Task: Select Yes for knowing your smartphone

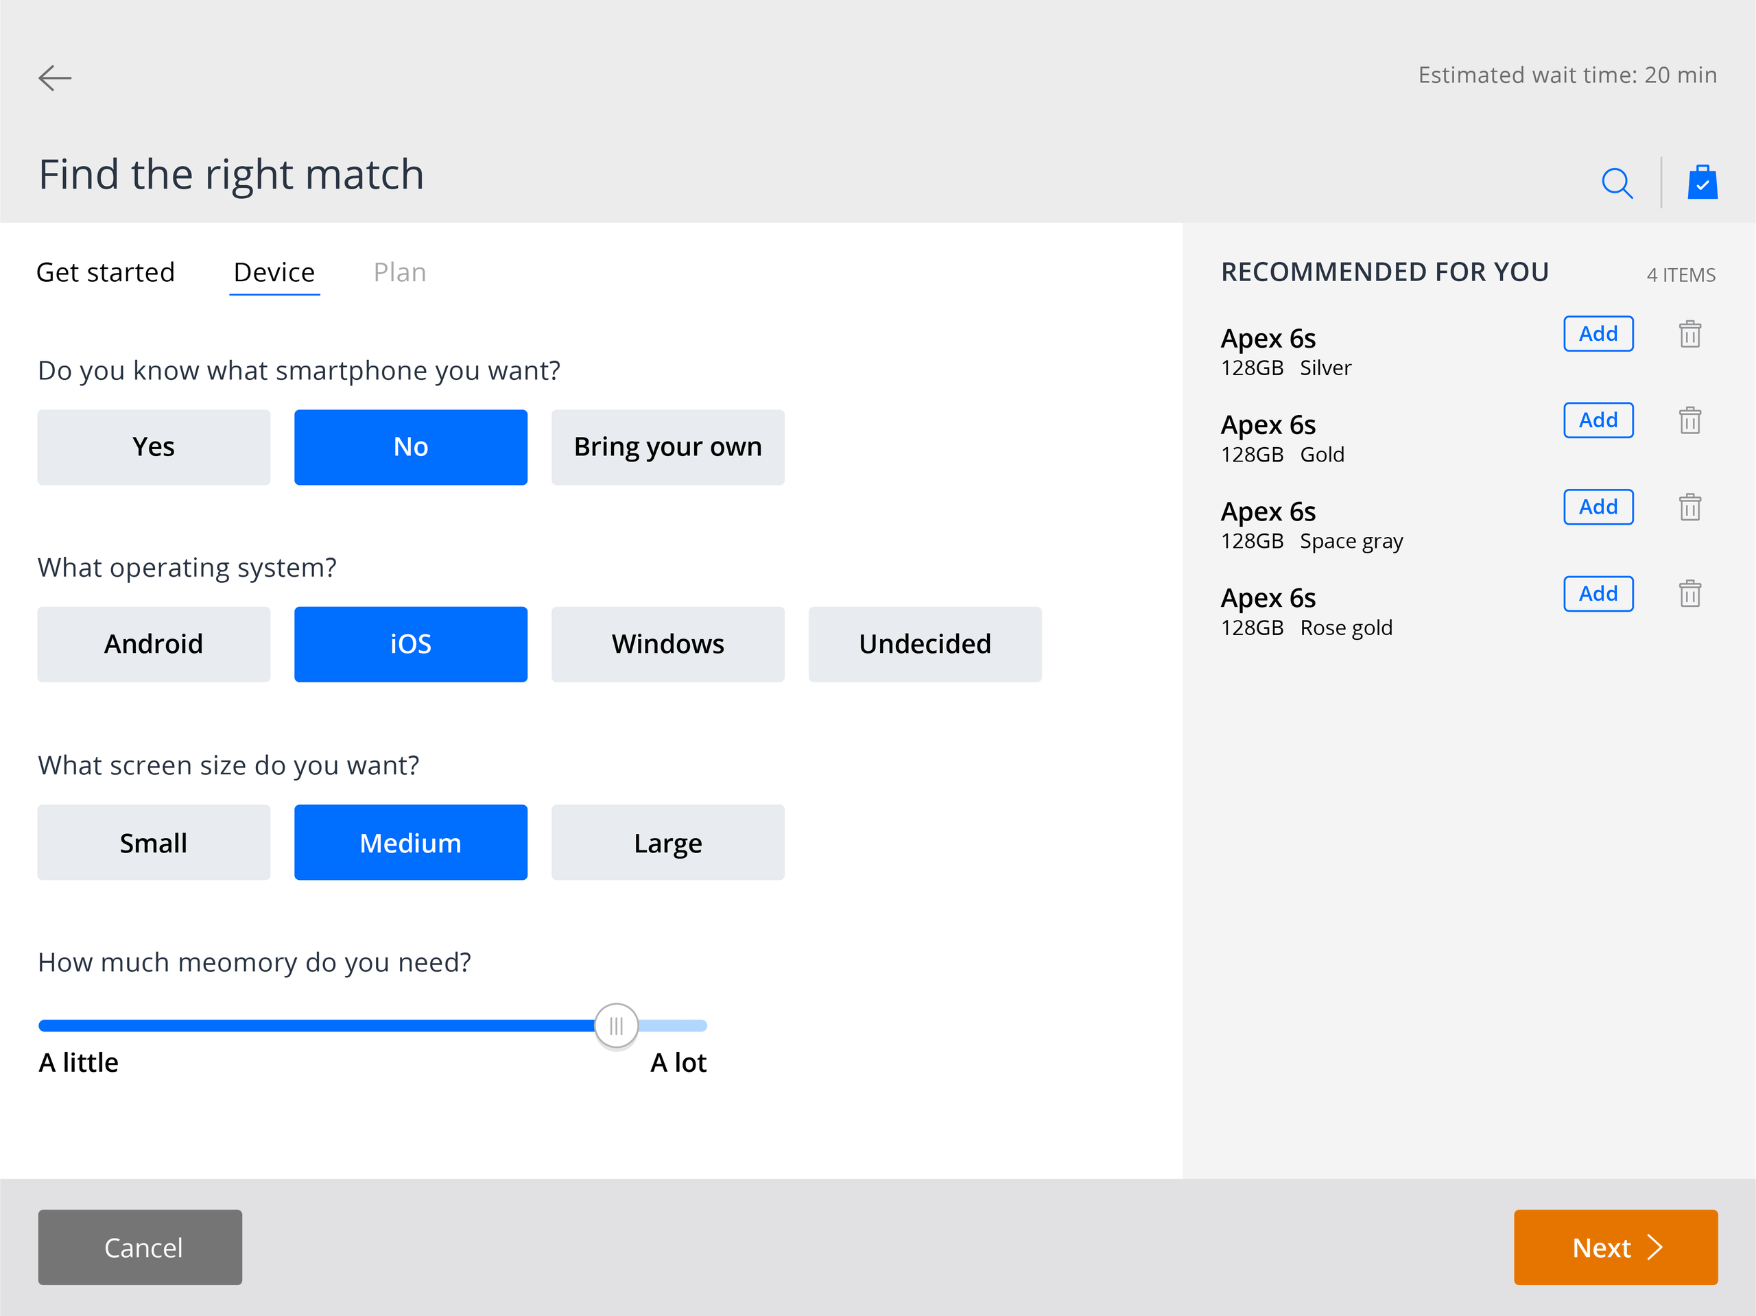Action: (x=154, y=447)
